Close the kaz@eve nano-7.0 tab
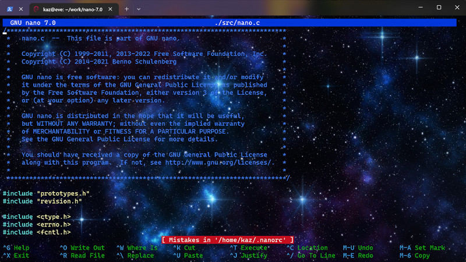This screenshot has width=466, height=262. [110, 9]
